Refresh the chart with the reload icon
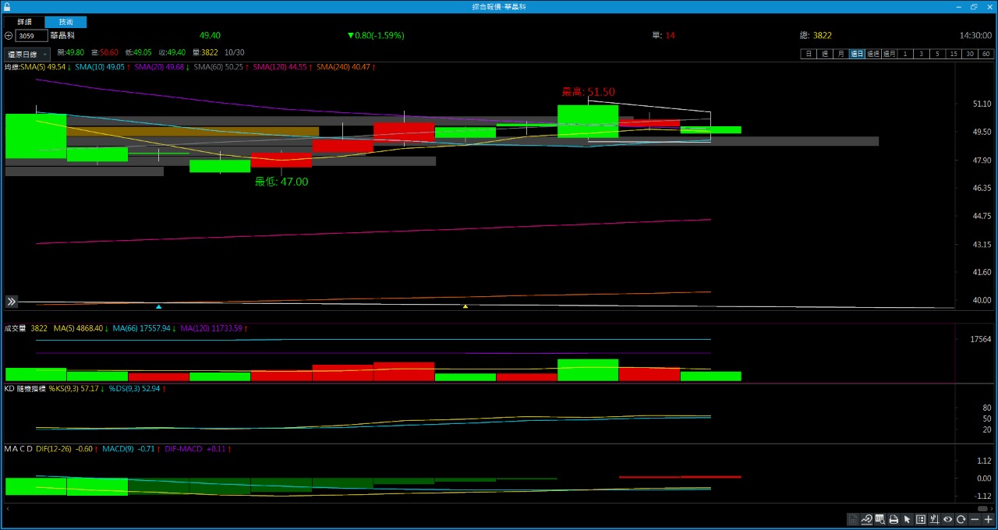Screen dimensions: 998x530 click(961, 519)
